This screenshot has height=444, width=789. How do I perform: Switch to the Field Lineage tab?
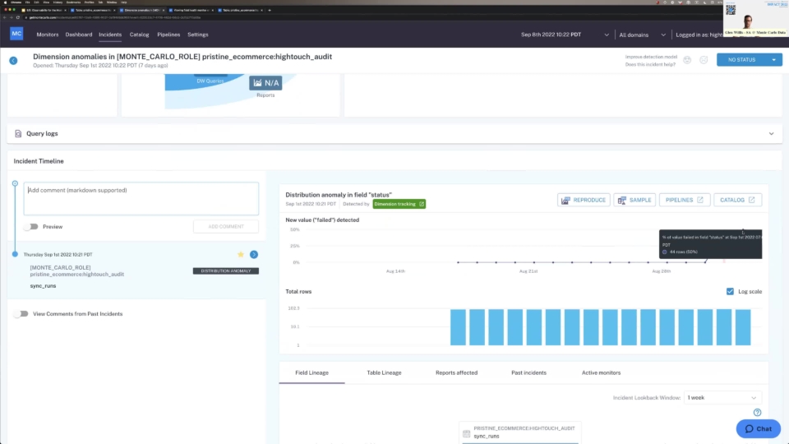point(312,373)
